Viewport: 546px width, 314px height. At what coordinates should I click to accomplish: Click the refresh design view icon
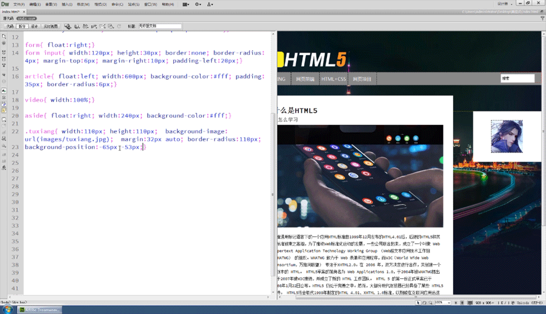pos(119,26)
